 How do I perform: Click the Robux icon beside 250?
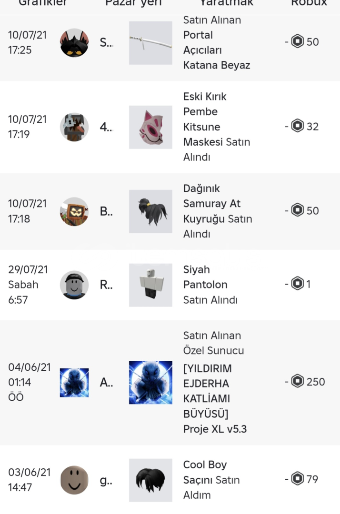(298, 382)
